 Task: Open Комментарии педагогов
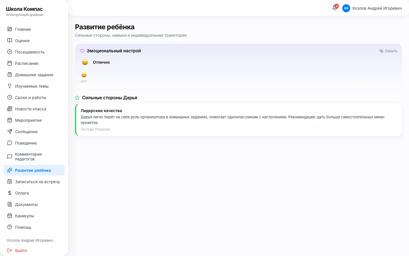[x=34, y=156]
